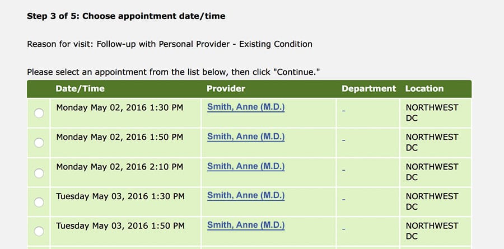Choose the Tuesday May 03 1:50 PM radio button
The height and width of the screenshot is (249, 504).
[39, 232]
